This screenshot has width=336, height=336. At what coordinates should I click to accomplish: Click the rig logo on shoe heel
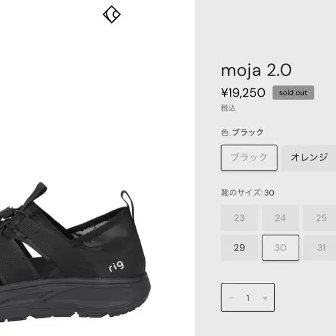(x=117, y=266)
